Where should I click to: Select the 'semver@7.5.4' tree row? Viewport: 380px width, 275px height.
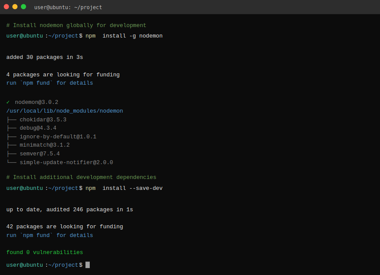(33, 154)
